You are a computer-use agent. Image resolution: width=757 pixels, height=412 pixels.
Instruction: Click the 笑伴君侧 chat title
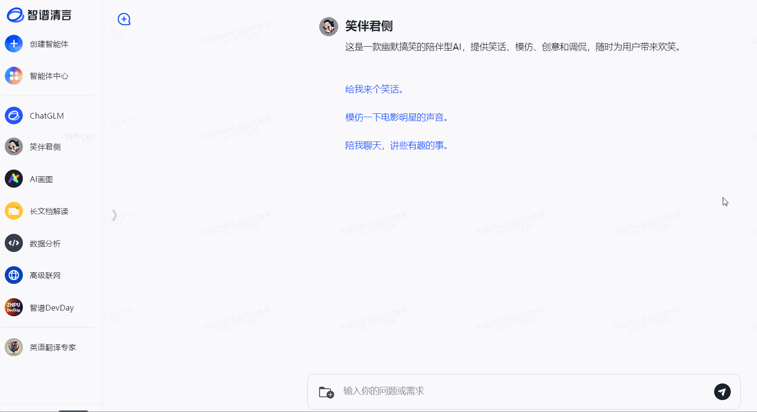[x=369, y=26]
